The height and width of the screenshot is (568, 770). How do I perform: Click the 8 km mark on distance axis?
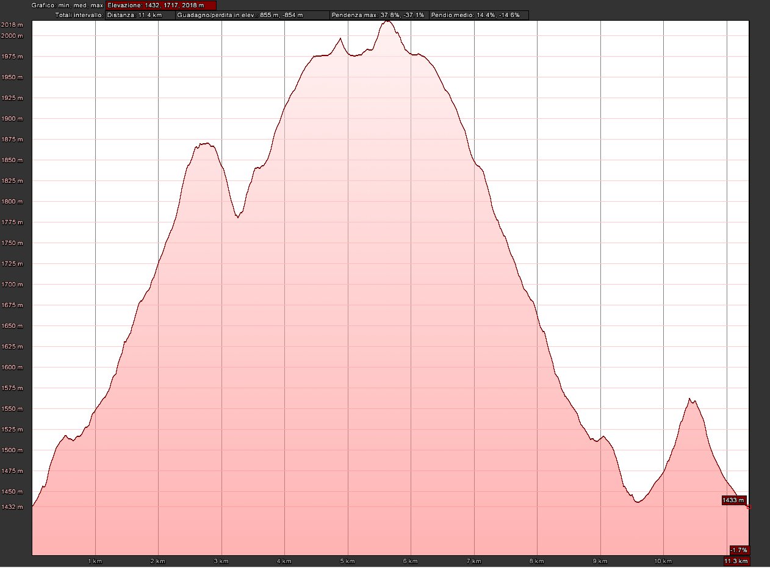(x=537, y=561)
